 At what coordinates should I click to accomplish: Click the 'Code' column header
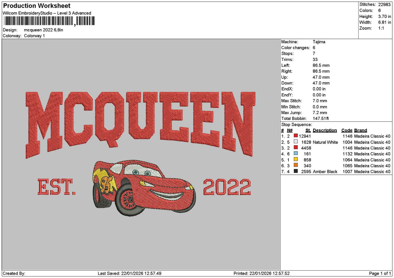[x=347, y=130]
